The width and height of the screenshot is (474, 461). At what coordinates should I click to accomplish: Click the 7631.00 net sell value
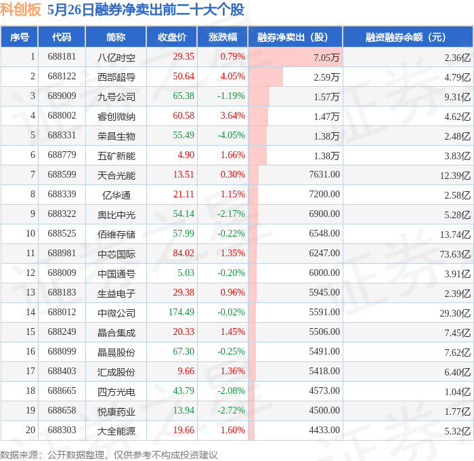(324, 175)
